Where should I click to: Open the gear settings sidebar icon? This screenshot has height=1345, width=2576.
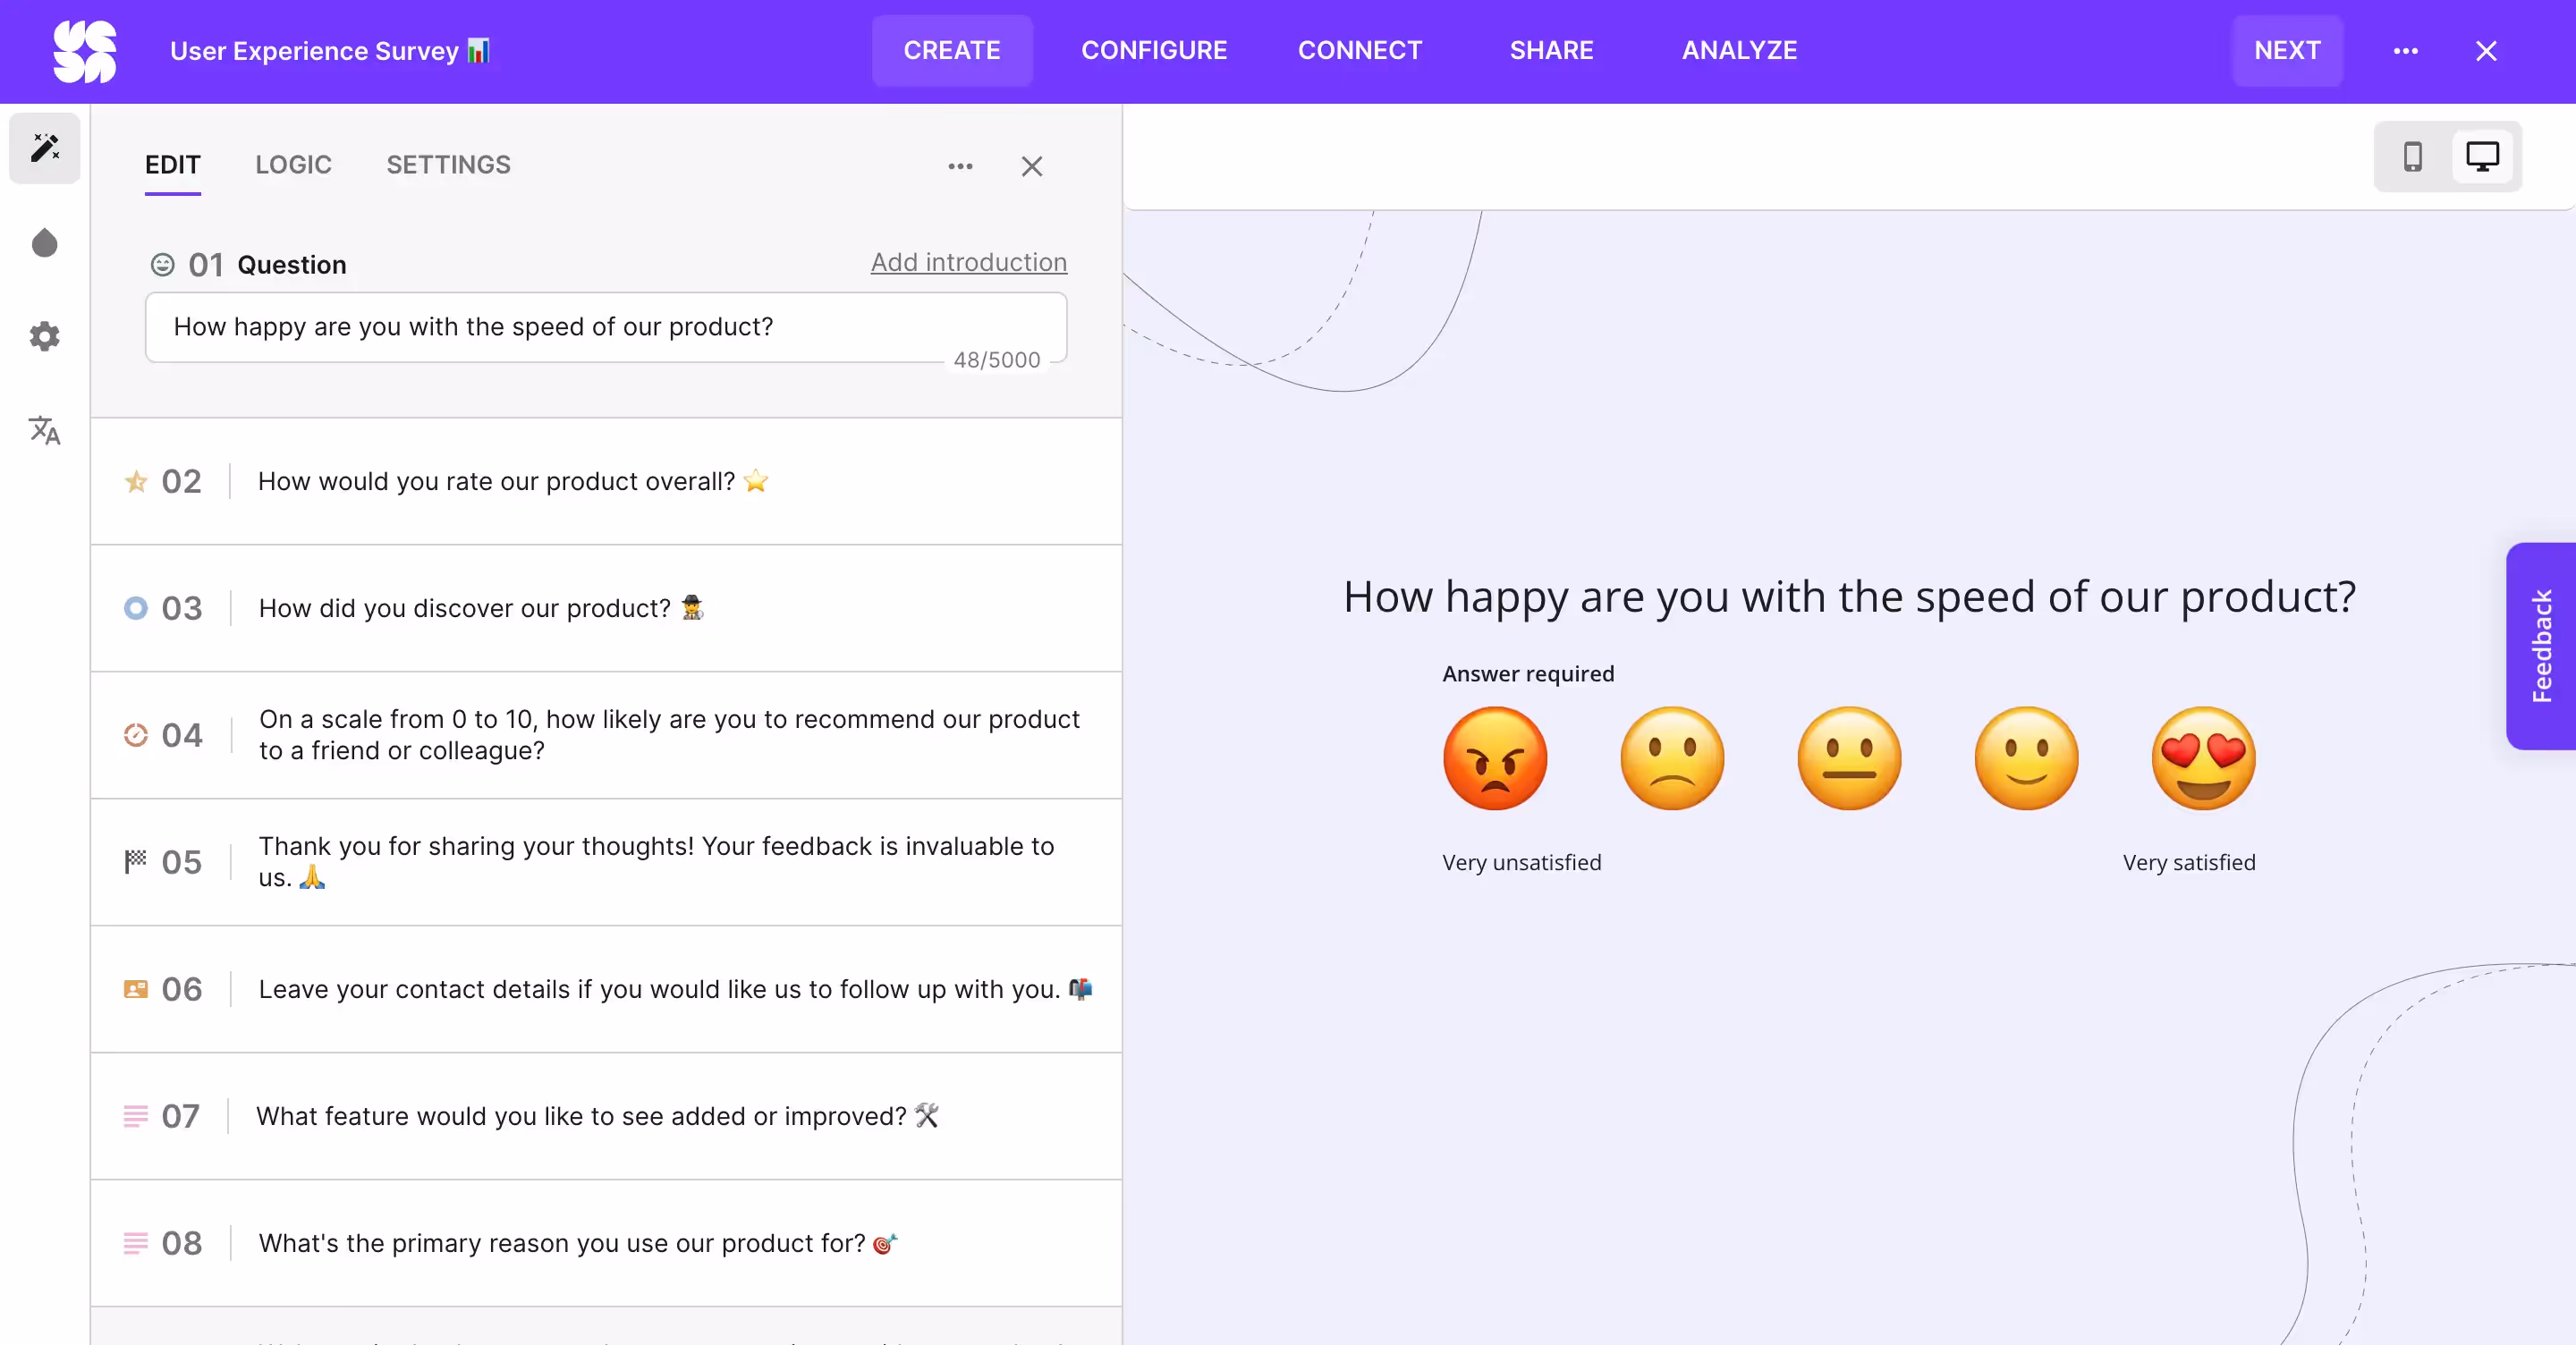pyautogui.click(x=45, y=336)
